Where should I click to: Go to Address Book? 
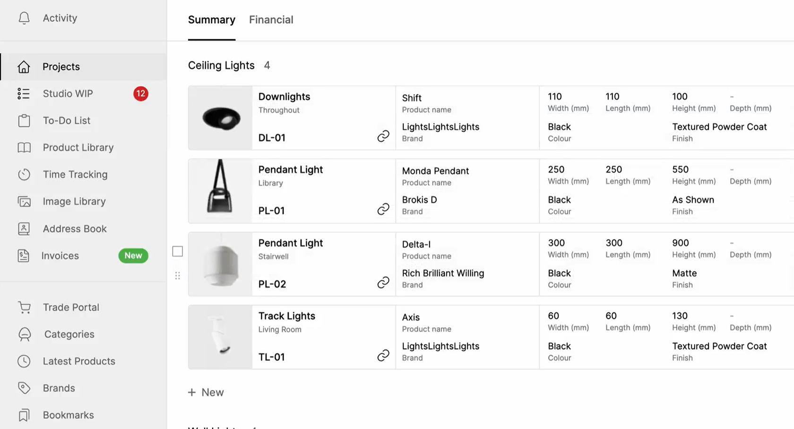coord(75,229)
